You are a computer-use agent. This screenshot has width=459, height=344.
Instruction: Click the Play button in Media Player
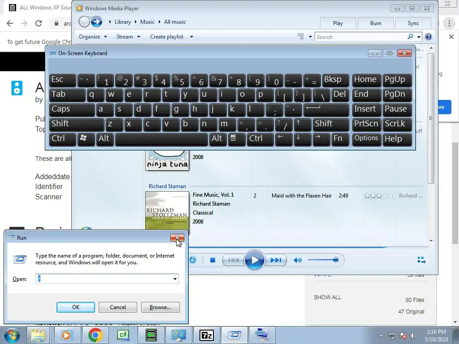click(254, 260)
